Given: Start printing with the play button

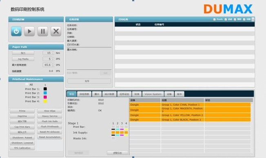Looking at the screenshot, I should click(x=29, y=31).
